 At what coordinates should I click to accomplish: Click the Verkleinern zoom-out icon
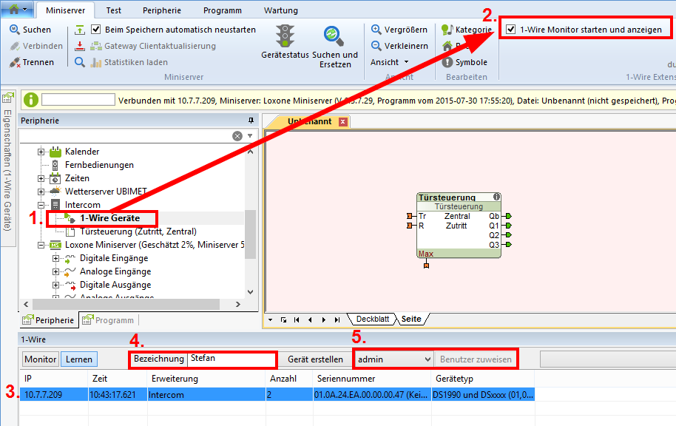[x=376, y=46]
